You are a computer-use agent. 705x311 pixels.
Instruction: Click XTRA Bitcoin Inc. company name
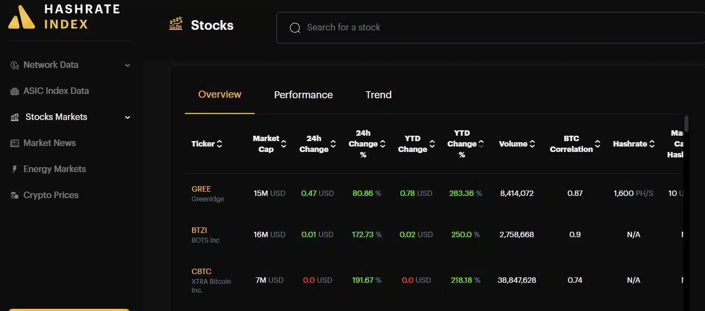click(x=212, y=286)
